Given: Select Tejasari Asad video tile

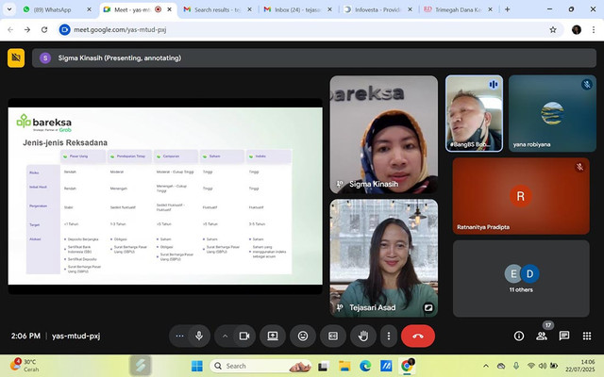Looking at the screenshot, I should pyautogui.click(x=384, y=258).
